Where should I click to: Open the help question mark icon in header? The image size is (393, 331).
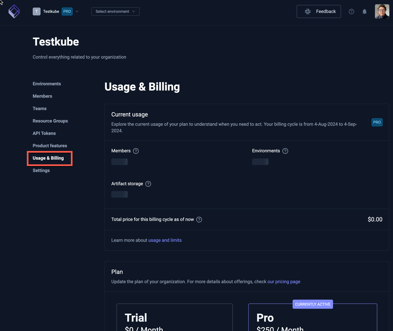pyautogui.click(x=351, y=11)
